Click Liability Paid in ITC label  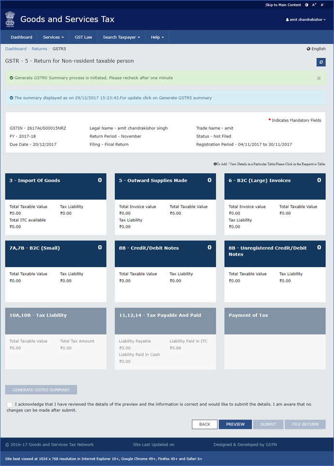point(188,341)
